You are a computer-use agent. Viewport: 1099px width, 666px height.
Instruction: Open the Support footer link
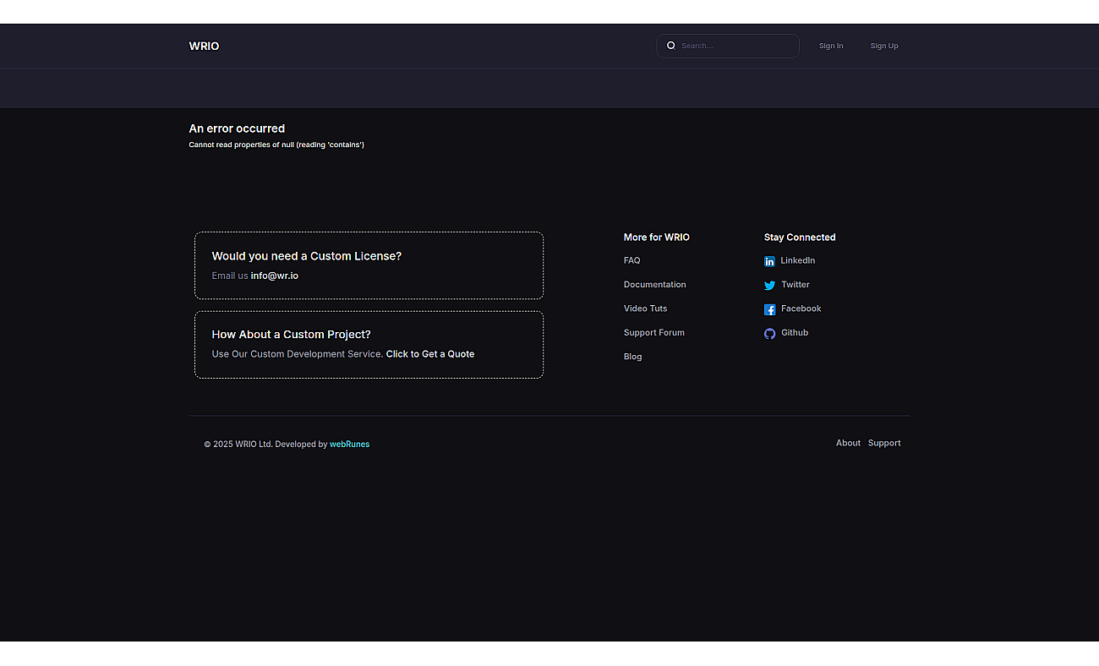884,443
